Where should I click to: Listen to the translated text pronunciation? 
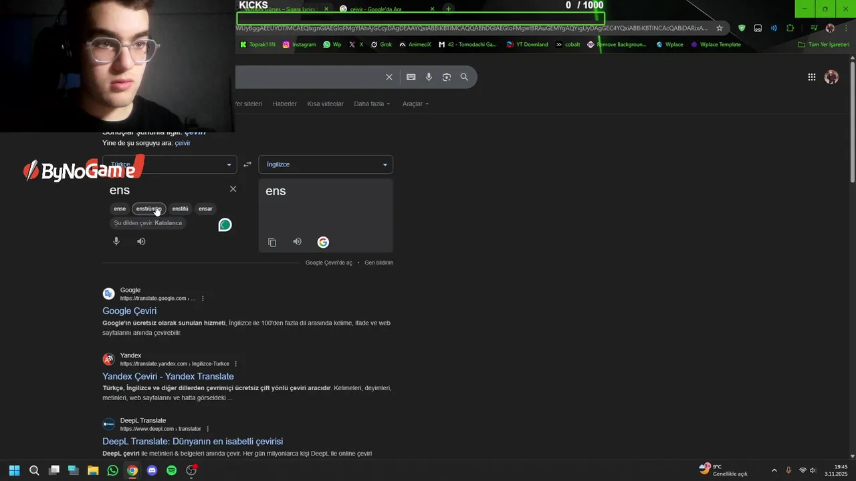point(297,242)
